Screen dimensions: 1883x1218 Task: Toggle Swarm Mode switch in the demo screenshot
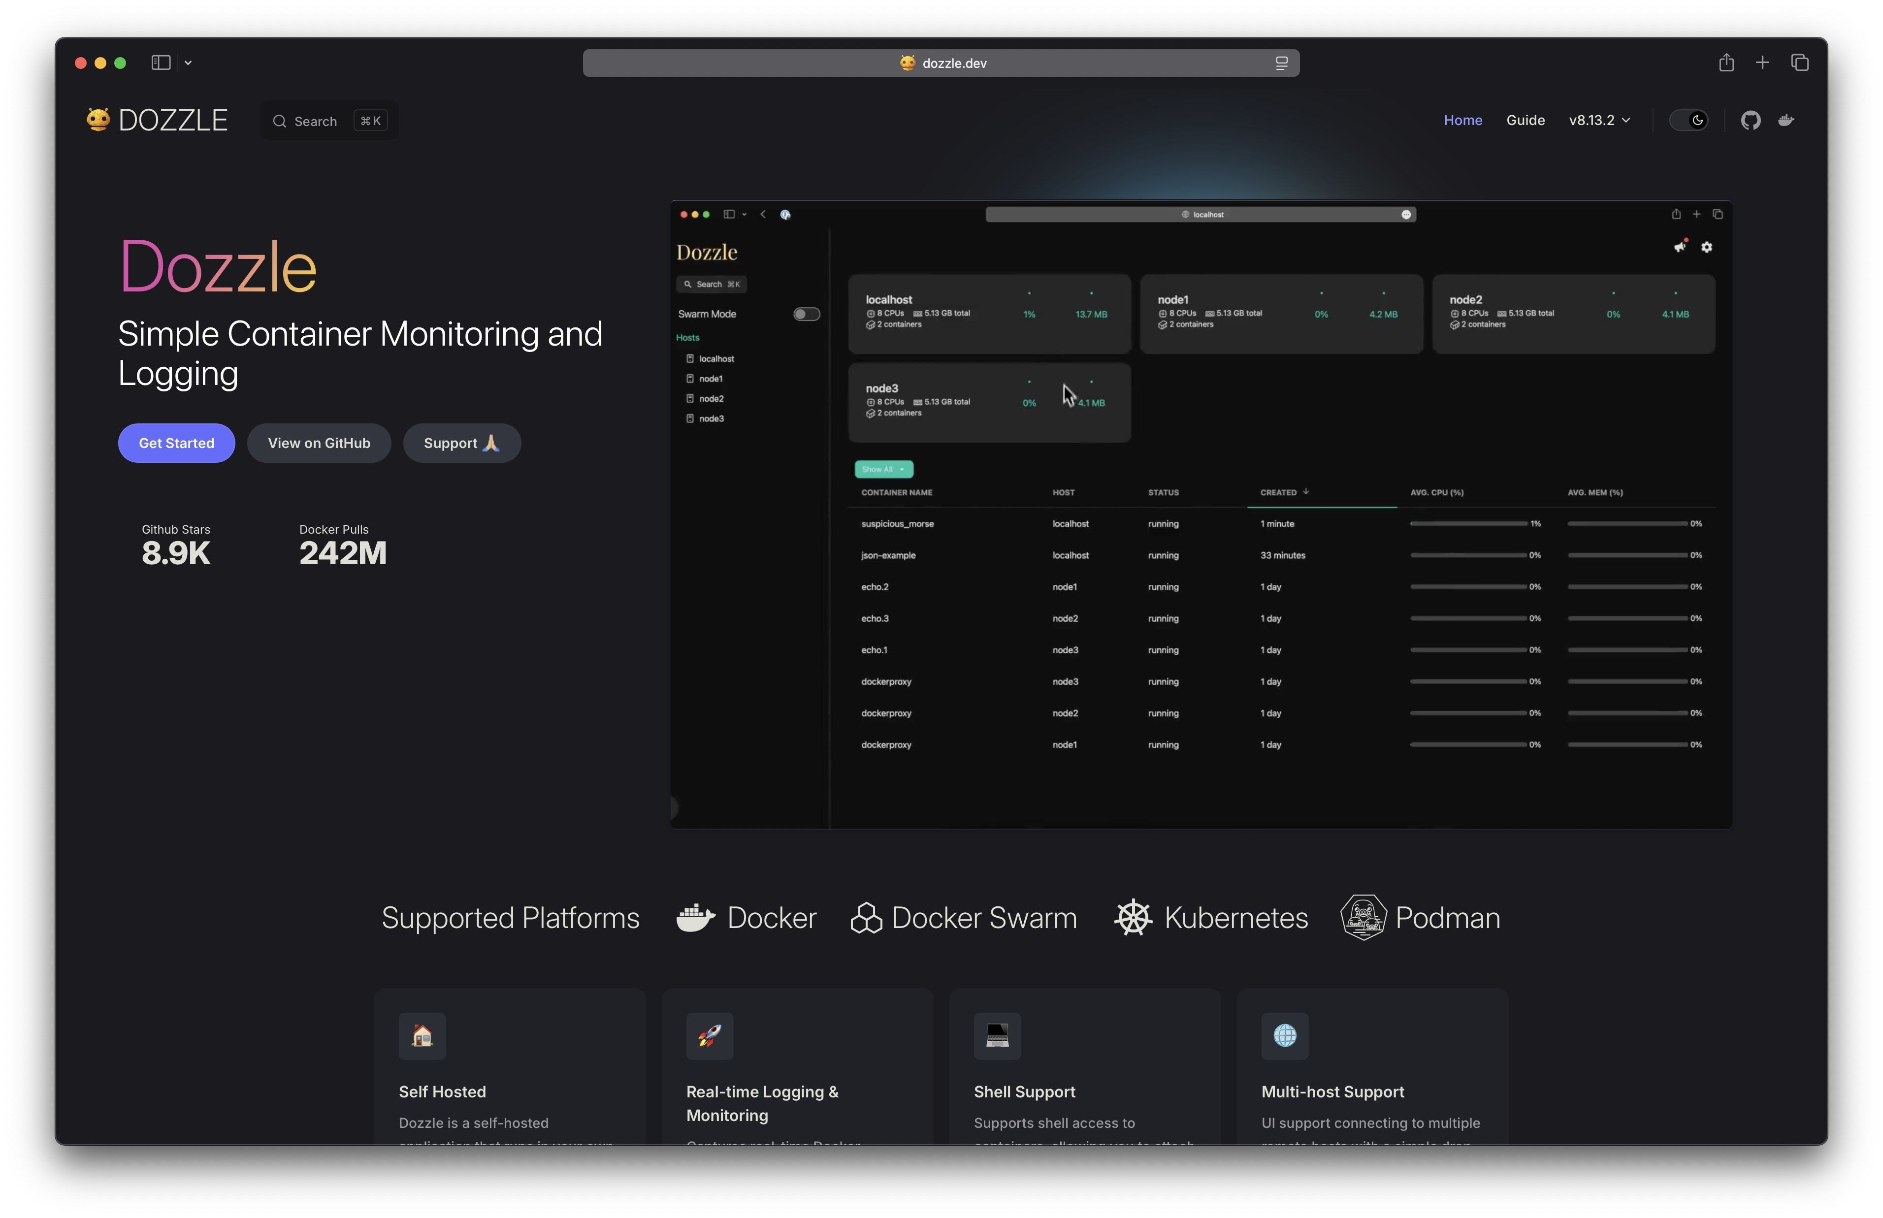pyautogui.click(x=806, y=314)
